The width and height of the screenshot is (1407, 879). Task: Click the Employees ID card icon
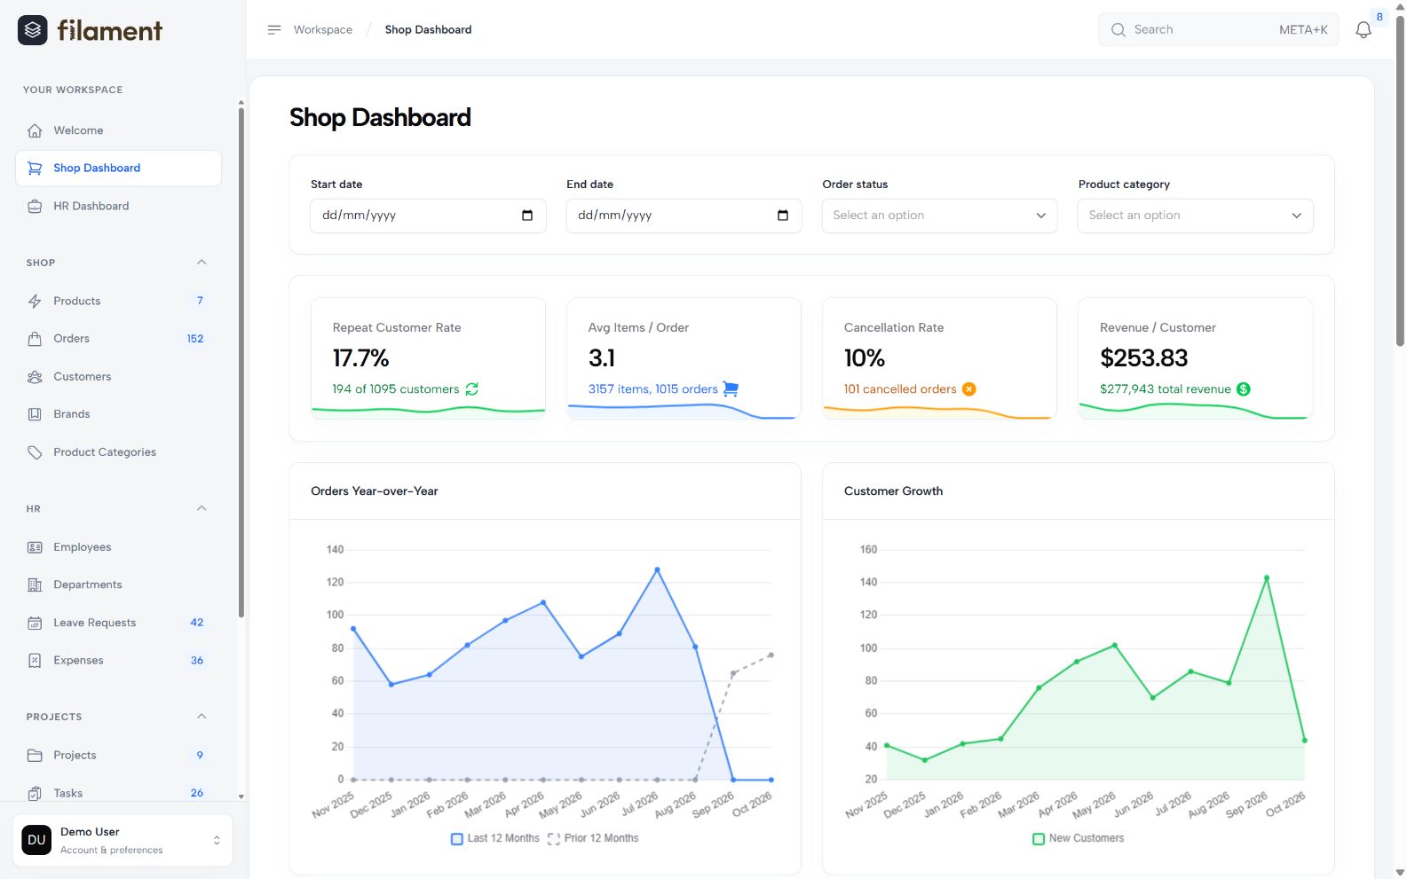tap(35, 547)
